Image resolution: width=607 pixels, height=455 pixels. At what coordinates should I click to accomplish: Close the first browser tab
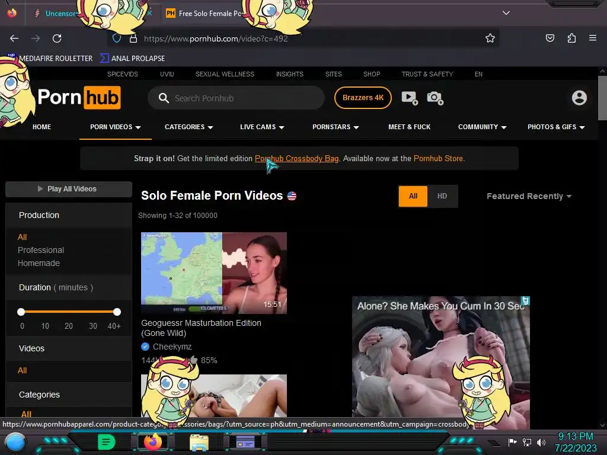pos(149,13)
